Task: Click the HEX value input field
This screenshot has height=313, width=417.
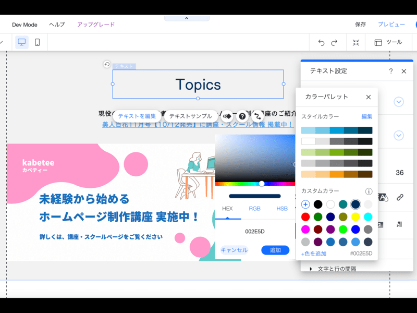Action: coord(255,231)
